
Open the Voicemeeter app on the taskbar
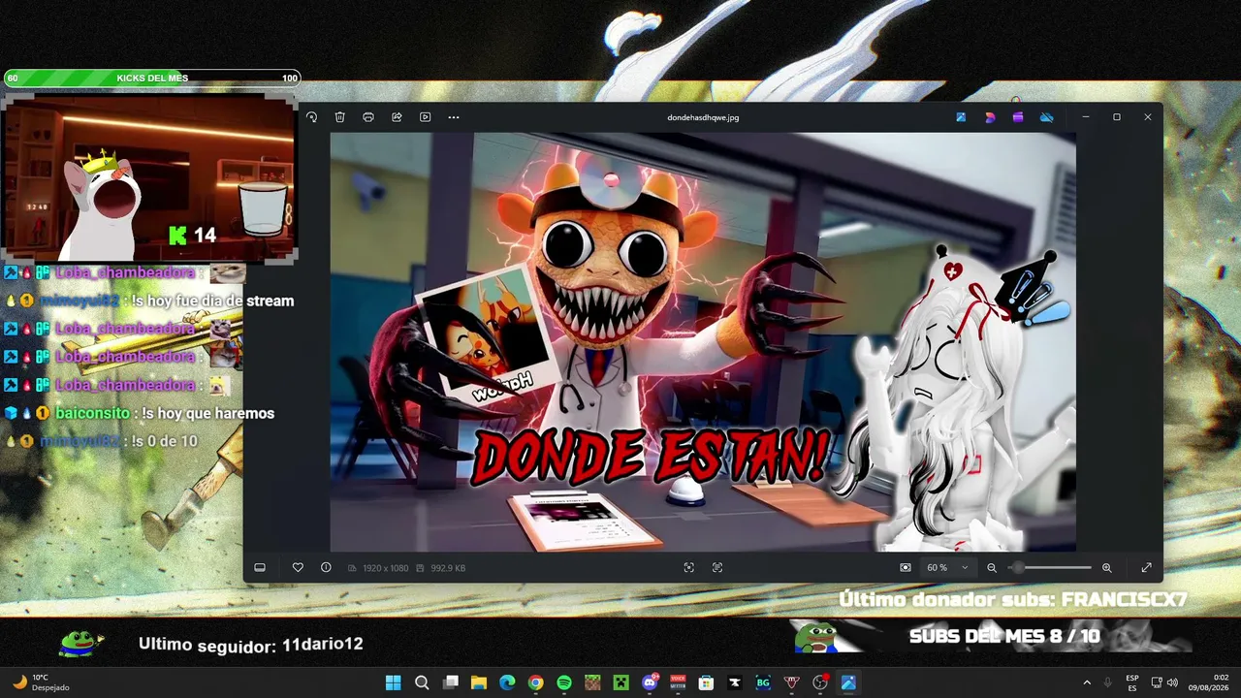[x=678, y=682]
